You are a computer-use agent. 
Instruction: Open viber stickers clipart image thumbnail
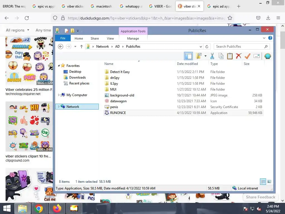(29, 127)
